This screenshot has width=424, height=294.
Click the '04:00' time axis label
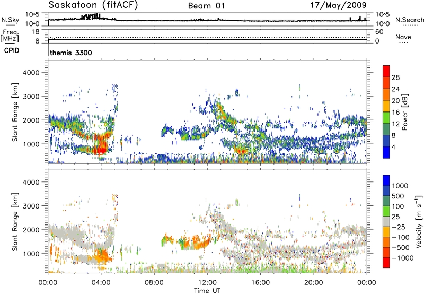101,283
